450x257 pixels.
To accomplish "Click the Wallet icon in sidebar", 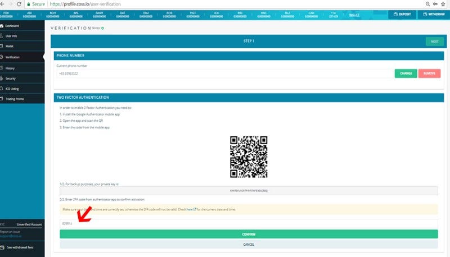I will point(2,46).
